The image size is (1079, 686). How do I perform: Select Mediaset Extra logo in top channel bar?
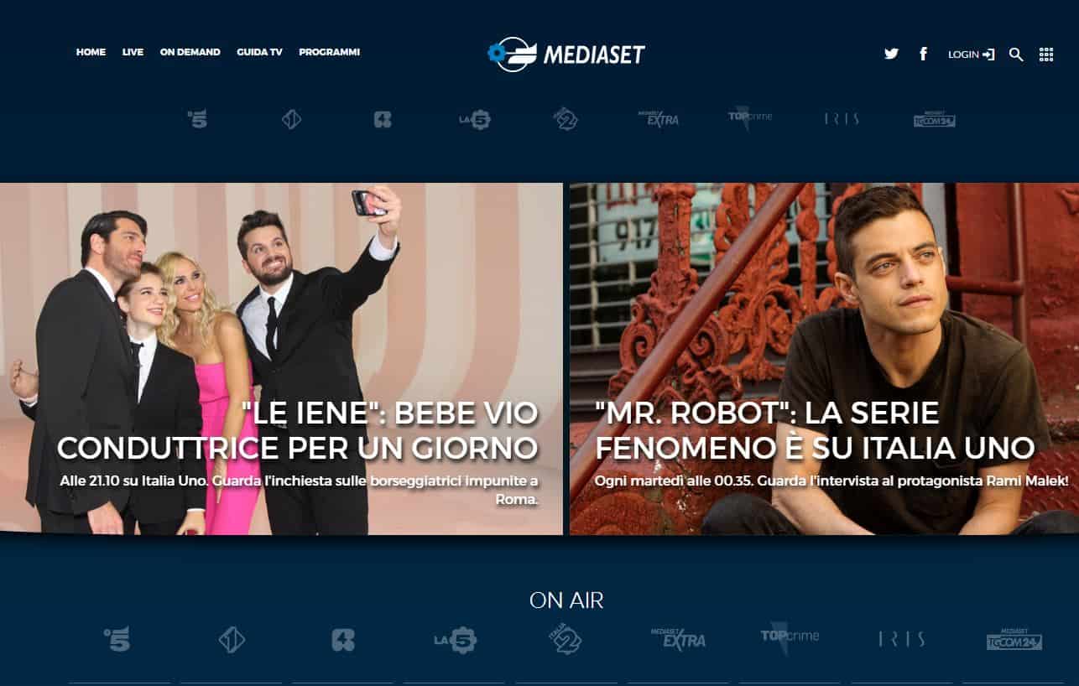coord(658,118)
